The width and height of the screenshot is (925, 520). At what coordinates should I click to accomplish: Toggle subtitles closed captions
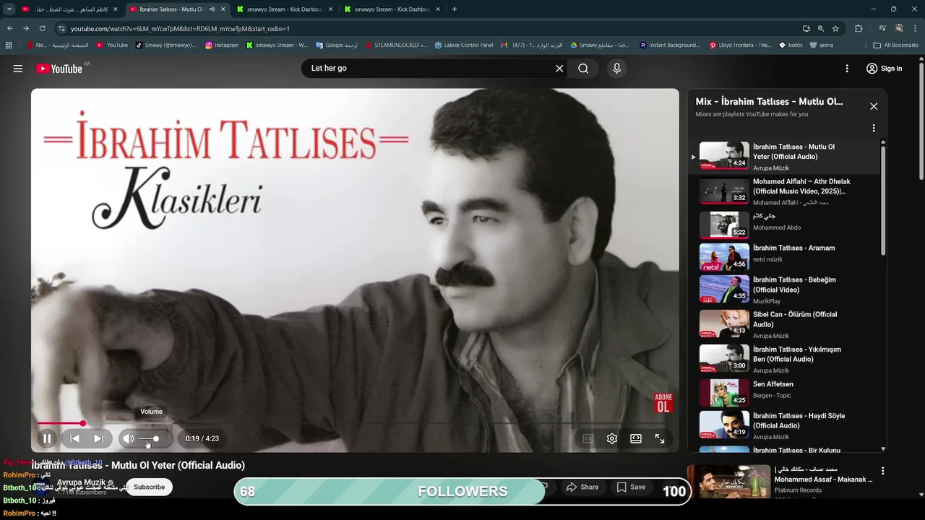(x=588, y=438)
